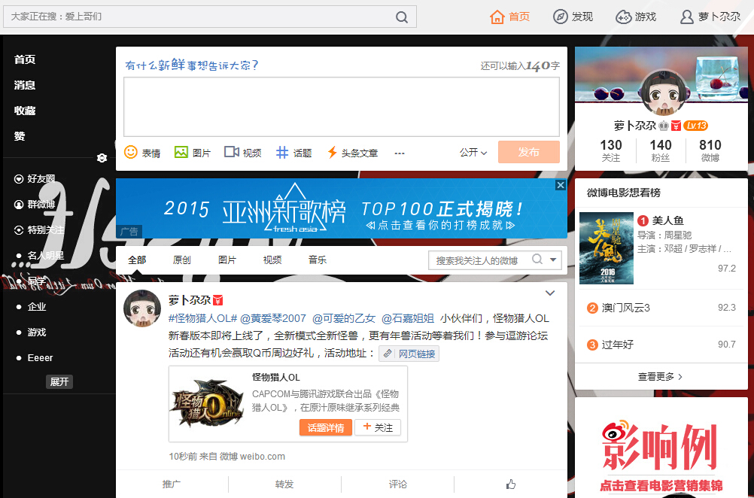This screenshot has height=498, width=754.
Task: Insert an emoticon with the 表情 smiley icon
Action: [131, 152]
